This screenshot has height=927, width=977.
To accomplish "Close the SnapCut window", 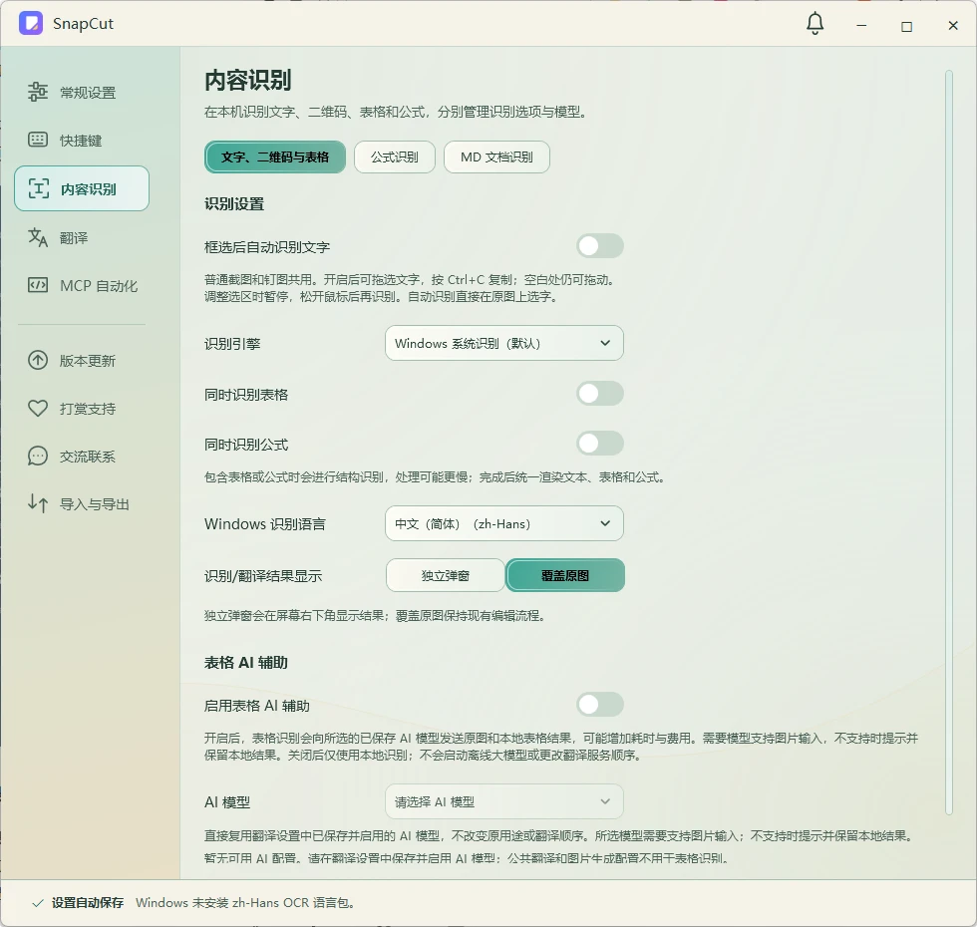I will pos(953,26).
